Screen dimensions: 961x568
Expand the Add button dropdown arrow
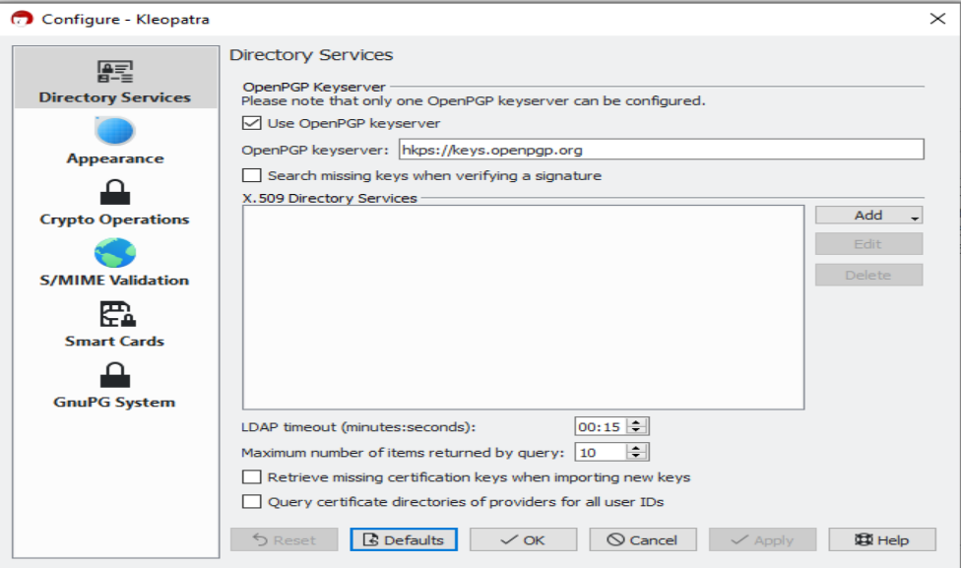pyautogui.click(x=915, y=217)
